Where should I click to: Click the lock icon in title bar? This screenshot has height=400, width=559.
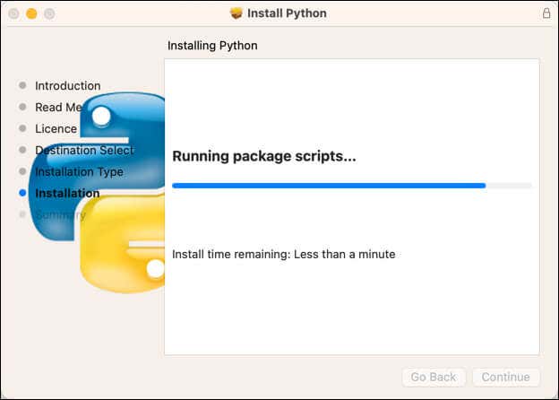pos(546,13)
